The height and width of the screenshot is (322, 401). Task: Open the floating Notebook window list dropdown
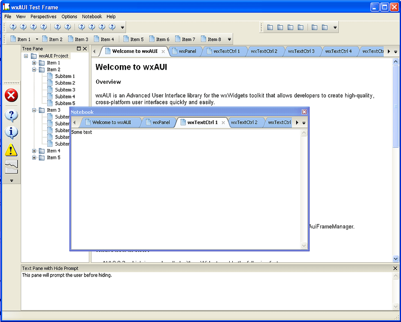pos(304,122)
